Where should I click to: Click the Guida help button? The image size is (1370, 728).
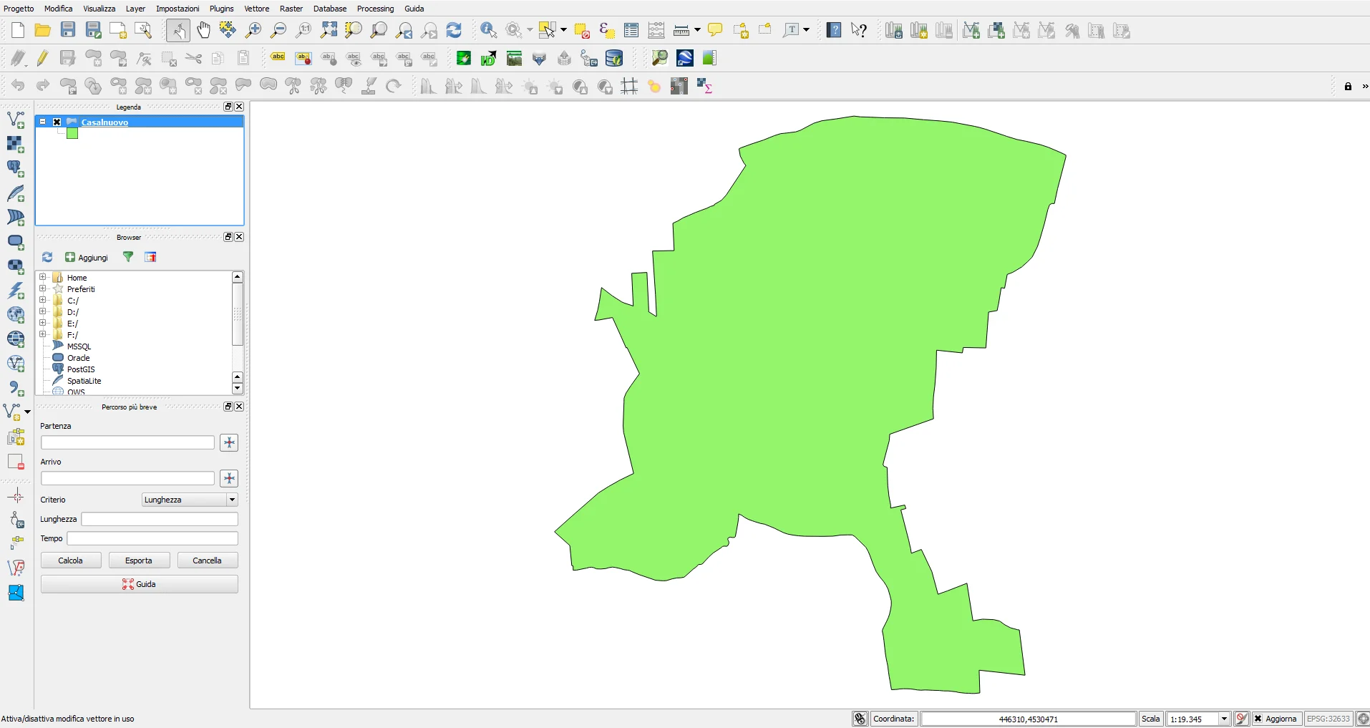pos(140,584)
